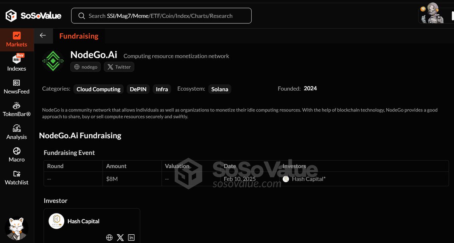The image size is (454, 243).
Task: Open Hash Capital X profile icon
Action: tap(120, 238)
